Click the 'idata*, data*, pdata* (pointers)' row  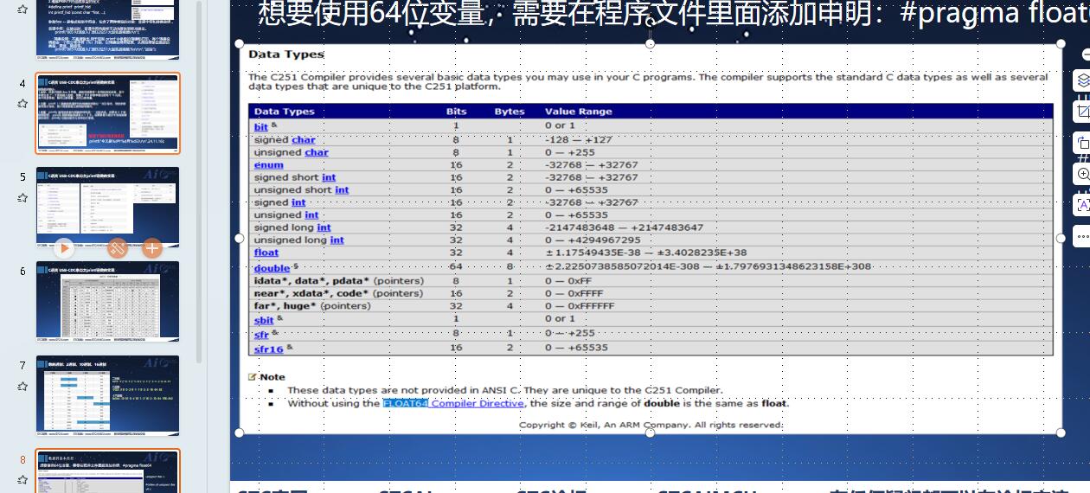tap(651, 280)
